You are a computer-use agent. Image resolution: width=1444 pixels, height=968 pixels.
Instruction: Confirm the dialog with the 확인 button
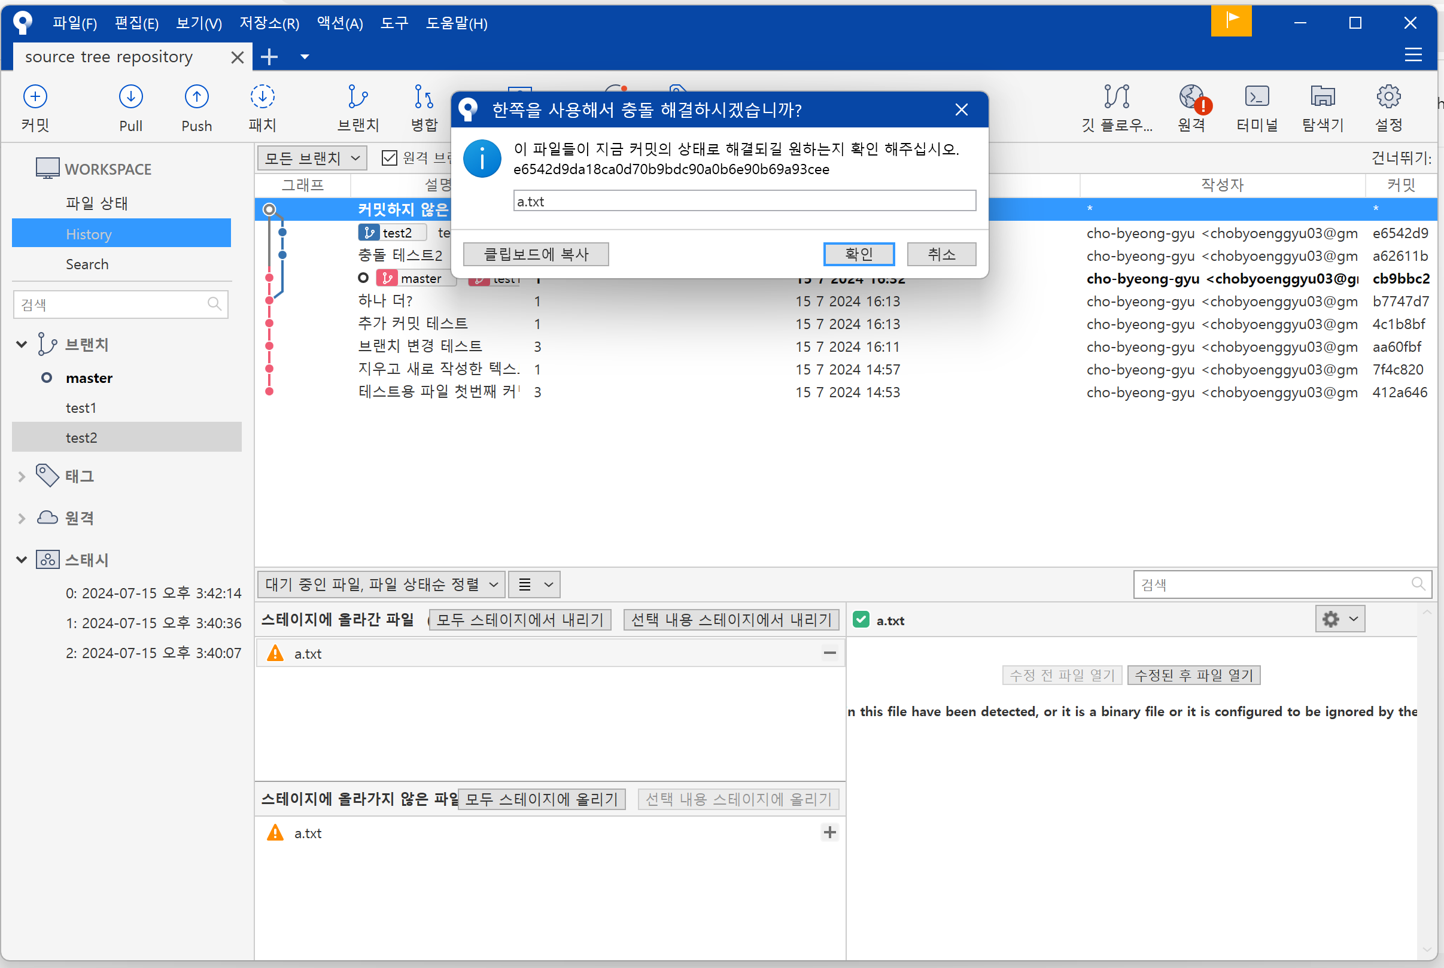click(x=859, y=254)
